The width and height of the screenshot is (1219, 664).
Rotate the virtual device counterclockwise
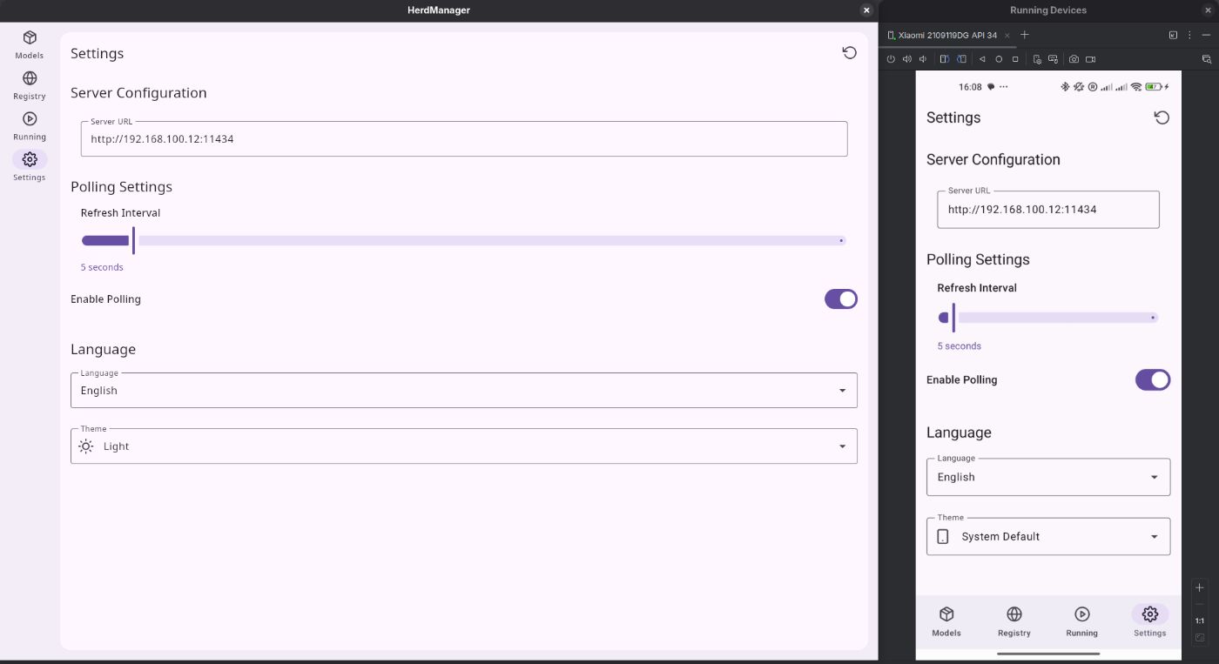(945, 59)
